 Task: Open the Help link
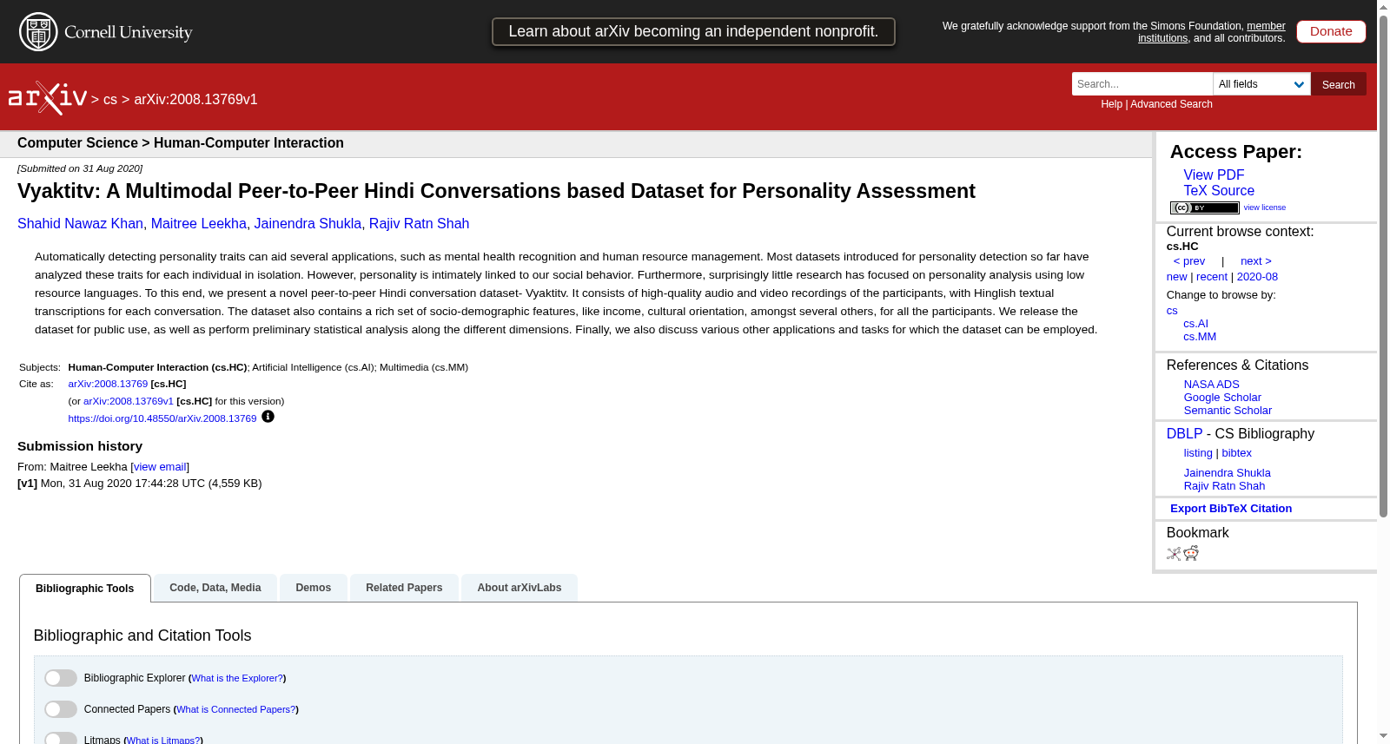pyautogui.click(x=1111, y=104)
